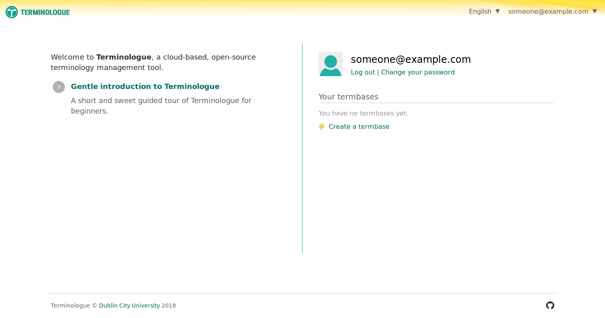The image size is (605, 318).
Task: Click the lightning bolt icon beside Create a termbase
Action: pos(321,126)
